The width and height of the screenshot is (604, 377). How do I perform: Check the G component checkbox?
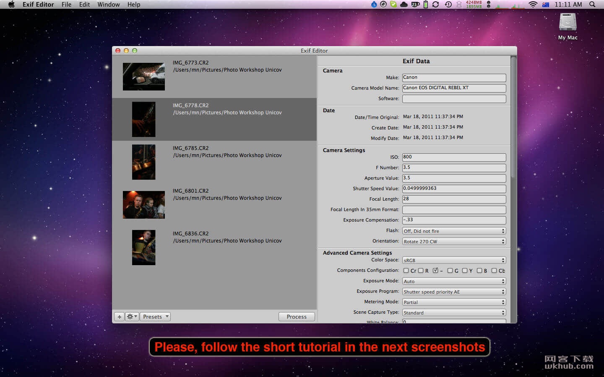(x=450, y=271)
